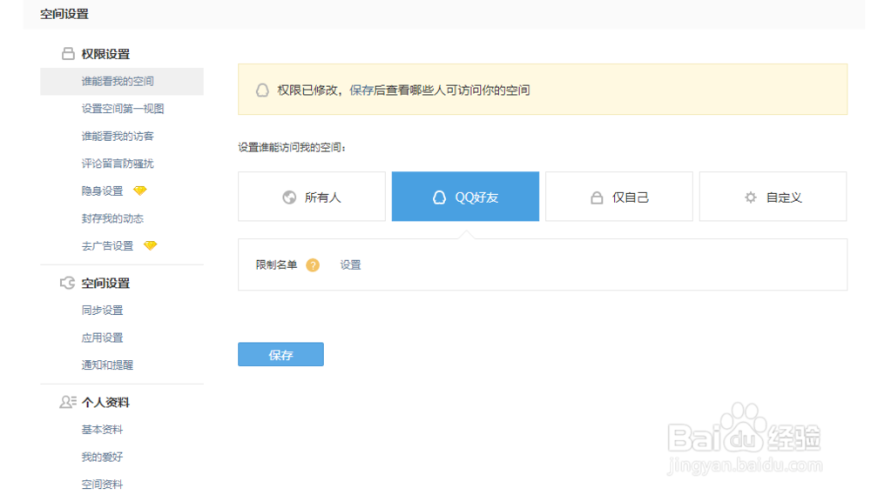Select QQ好友 access option
Viewport: 871px width, 495px height.
[465, 197]
